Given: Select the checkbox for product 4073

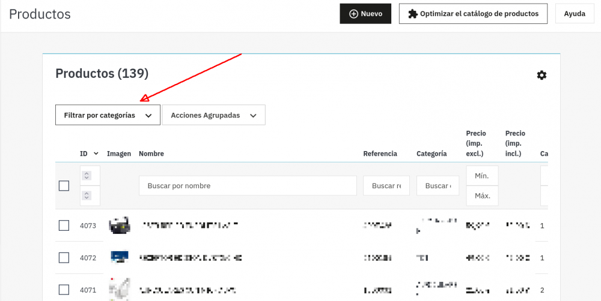Looking at the screenshot, I should [x=64, y=225].
